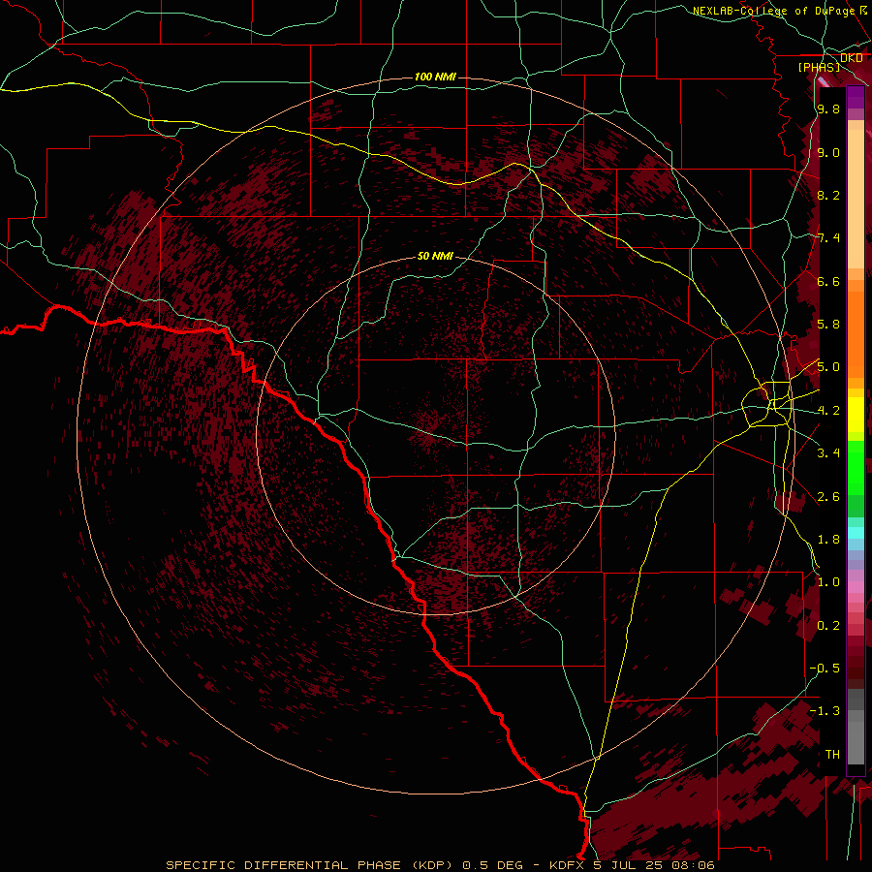The height and width of the screenshot is (872, 872).
Task: Click the 5.8 scale value
Action: point(828,325)
